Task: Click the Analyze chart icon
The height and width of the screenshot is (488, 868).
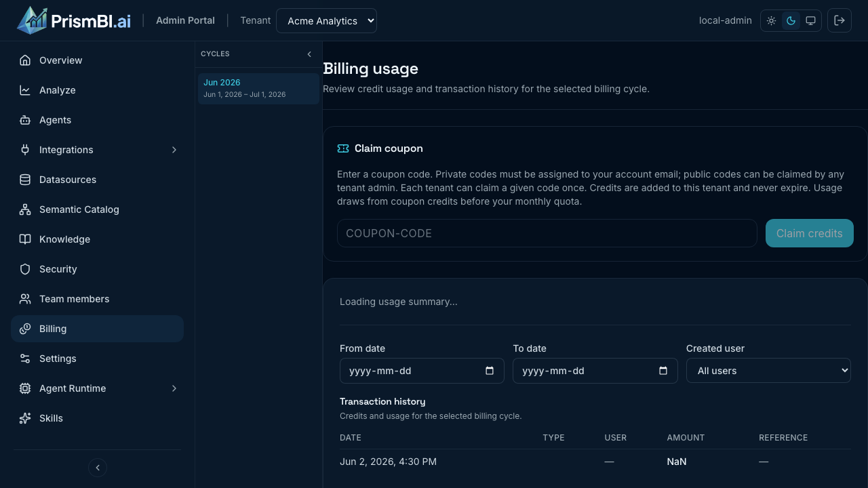Action: tap(25, 90)
